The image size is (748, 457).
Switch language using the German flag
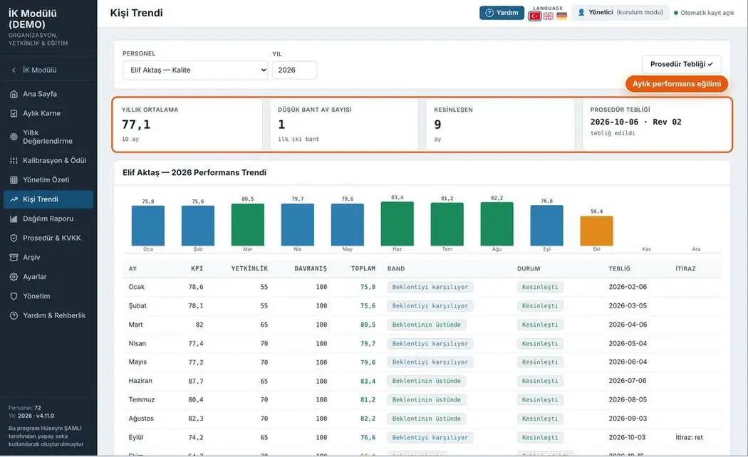click(562, 16)
